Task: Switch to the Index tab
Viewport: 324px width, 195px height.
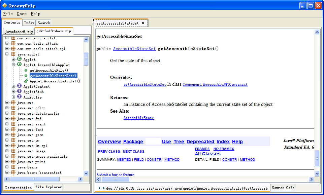Action: click(x=29, y=23)
